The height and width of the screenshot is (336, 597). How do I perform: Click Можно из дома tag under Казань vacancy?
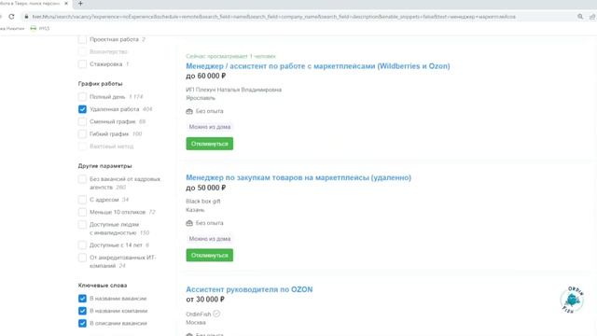click(210, 239)
